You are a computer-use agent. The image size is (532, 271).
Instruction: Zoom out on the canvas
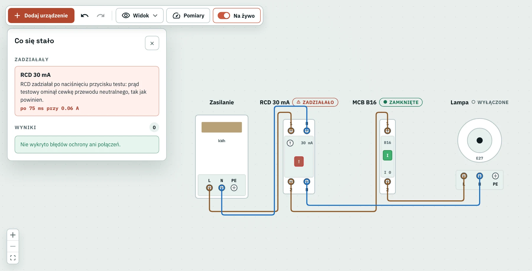point(13,246)
